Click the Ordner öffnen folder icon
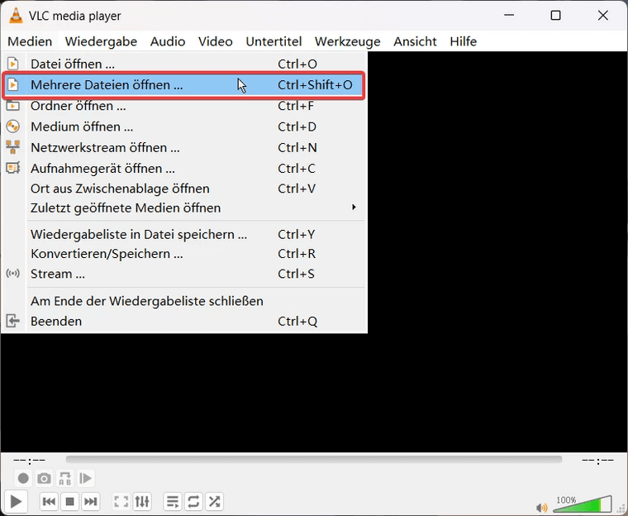 point(13,106)
